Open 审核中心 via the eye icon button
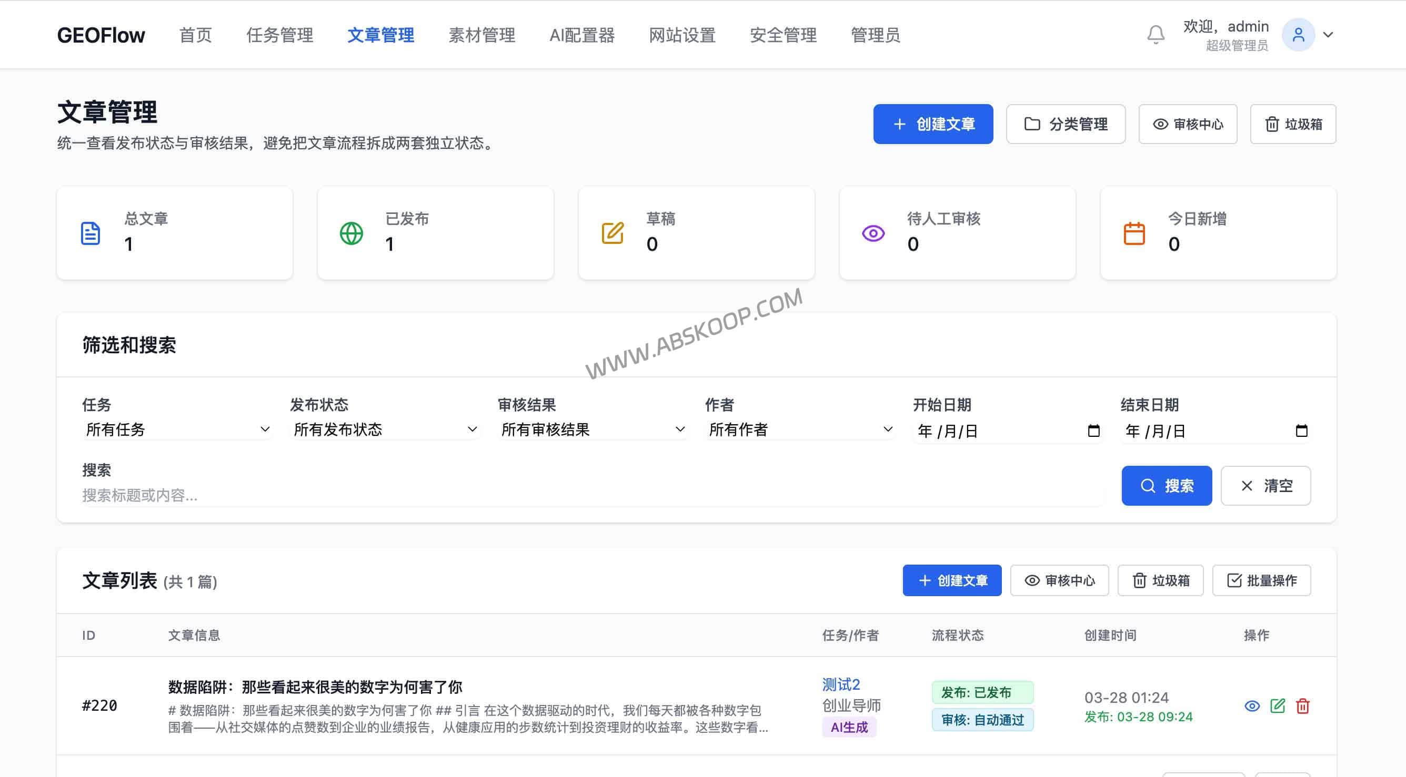Screen dimensions: 1406x777 tap(1188, 124)
